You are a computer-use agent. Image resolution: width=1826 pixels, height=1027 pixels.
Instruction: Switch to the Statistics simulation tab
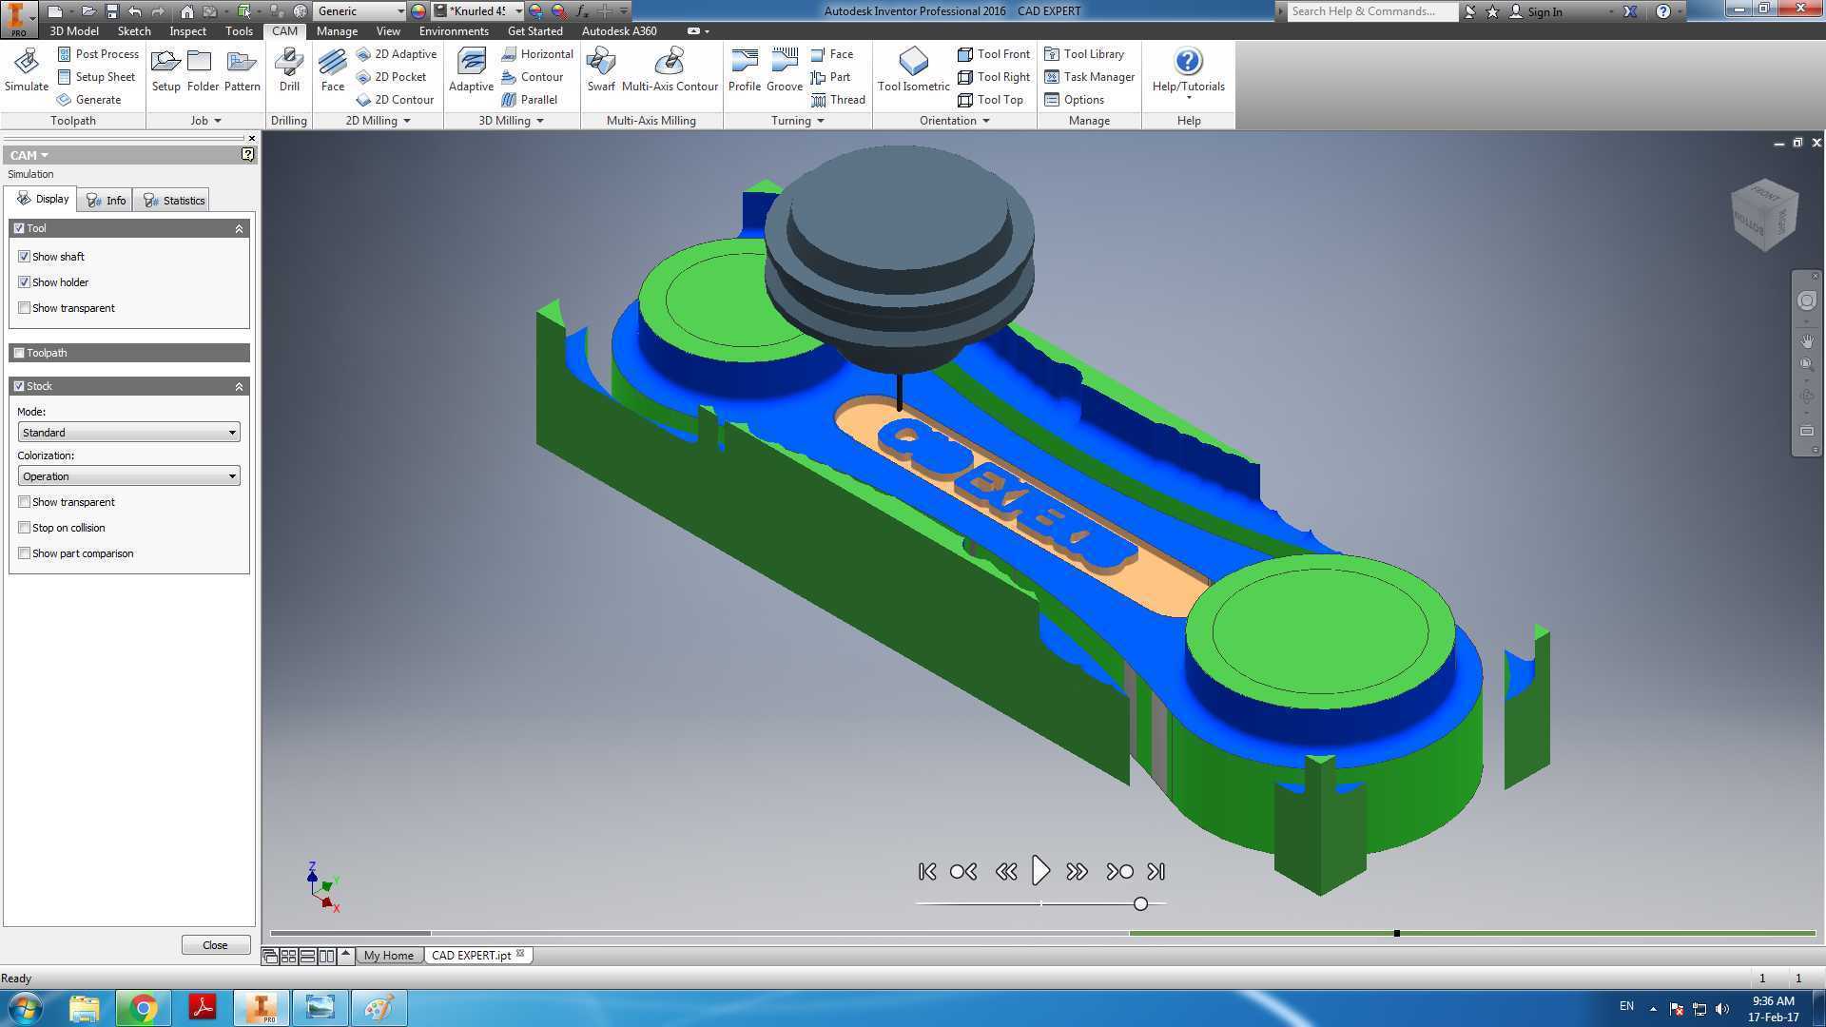tap(173, 201)
